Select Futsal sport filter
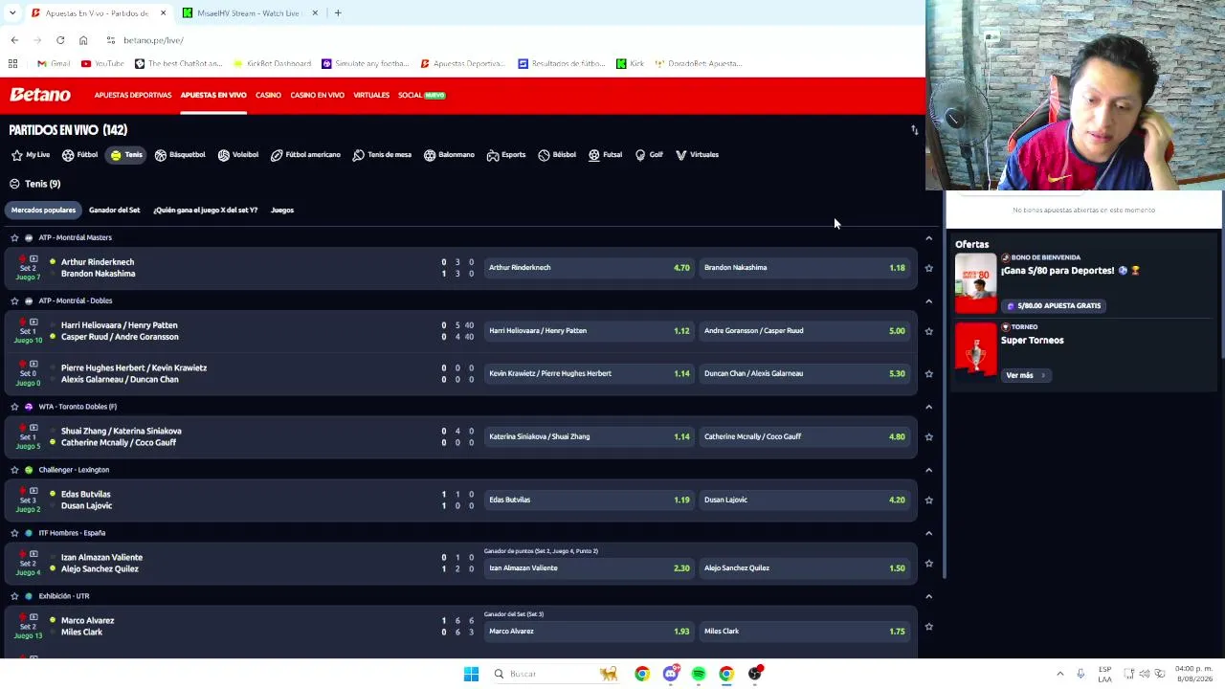Viewport: 1225px width, 689px height. 606,155
